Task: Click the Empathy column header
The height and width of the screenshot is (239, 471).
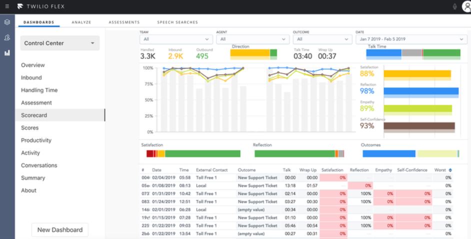Action: click(x=383, y=170)
